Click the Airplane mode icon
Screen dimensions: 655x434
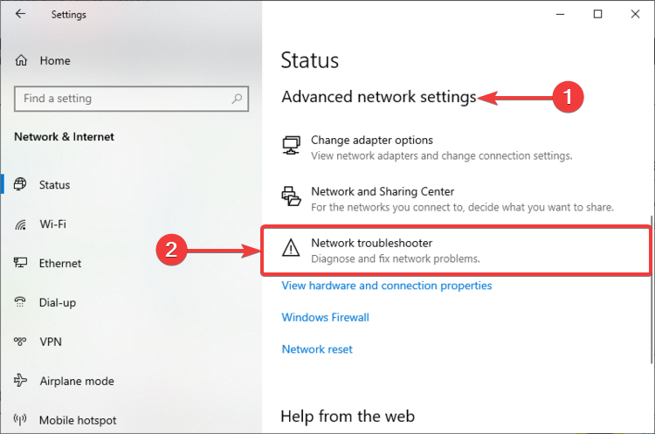(21, 382)
